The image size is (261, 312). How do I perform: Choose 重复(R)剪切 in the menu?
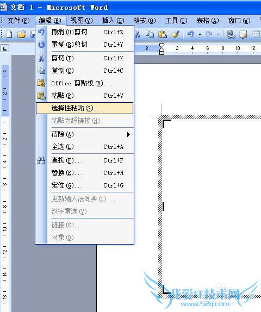84,45
